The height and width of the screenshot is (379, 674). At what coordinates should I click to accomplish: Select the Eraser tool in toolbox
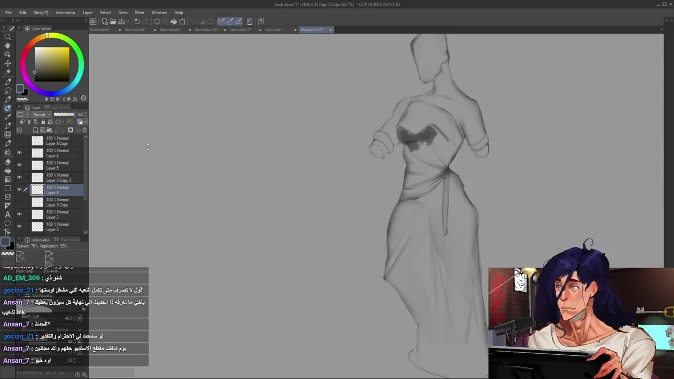click(x=7, y=162)
